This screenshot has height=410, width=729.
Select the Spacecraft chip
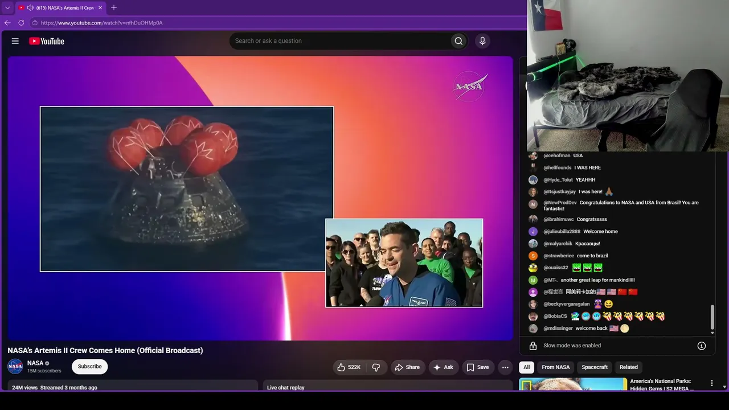tap(595, 367)
